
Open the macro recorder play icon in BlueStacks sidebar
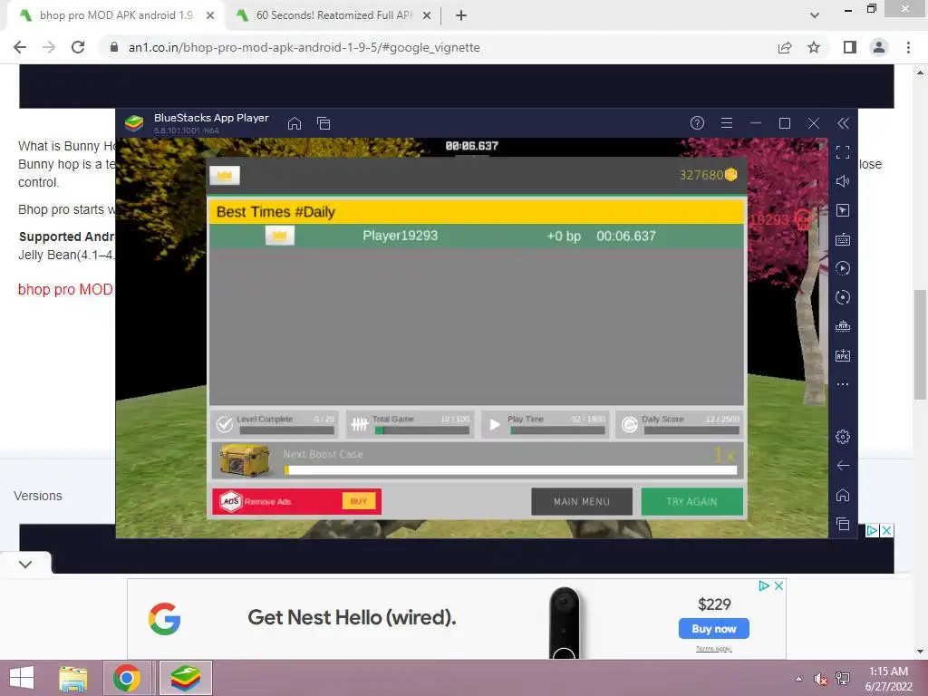point(843,268)
